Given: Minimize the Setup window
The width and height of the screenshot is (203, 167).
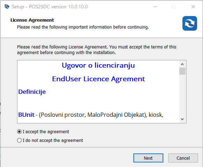Looking at the screenshot, I should click(155, 7).
